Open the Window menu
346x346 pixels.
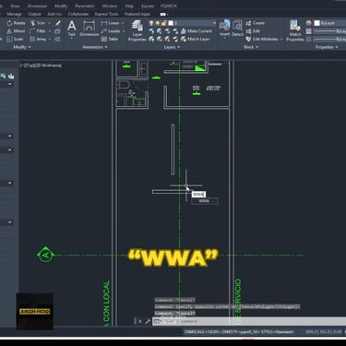tap(110, 6)
